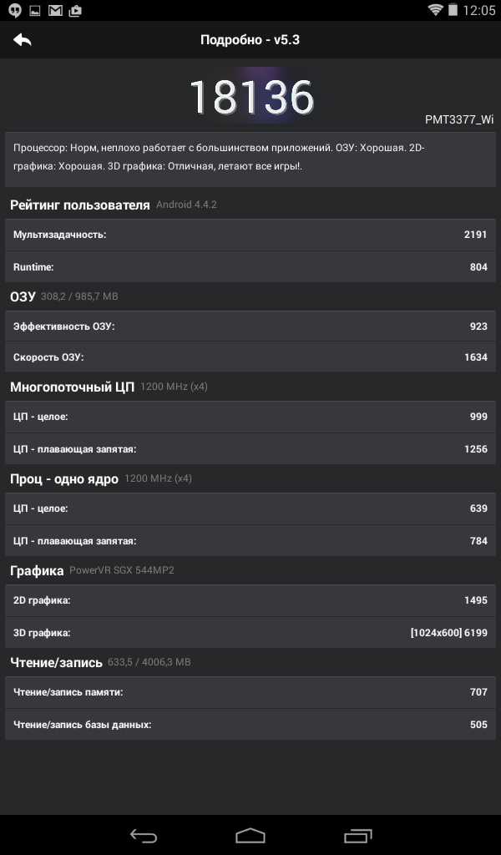Tap the Чтение/запись базы данных row
The height and width of the screenshot is (855, 501).
point(250,724)
